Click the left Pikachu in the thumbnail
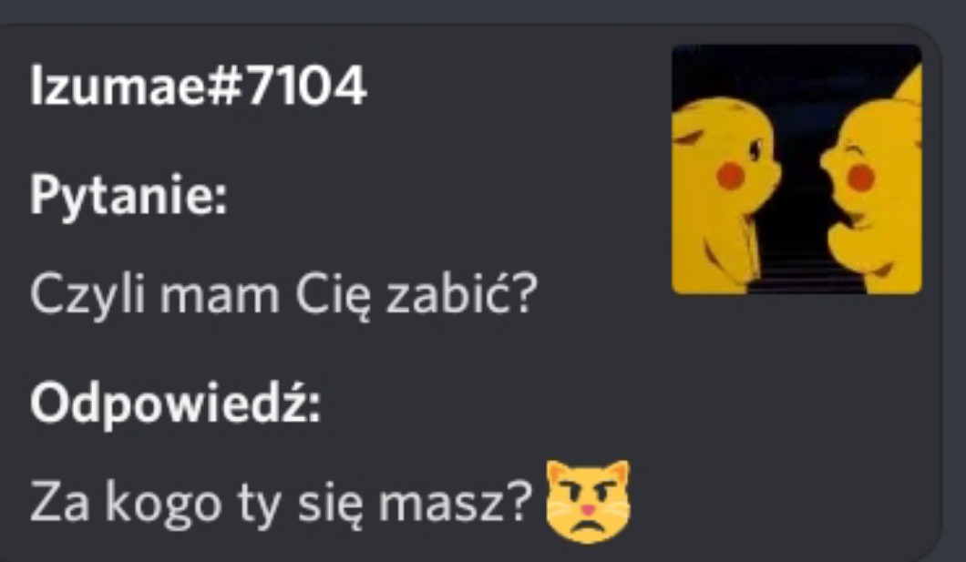Viewport: 966px width, 562px height. click(x=724, y=194)
